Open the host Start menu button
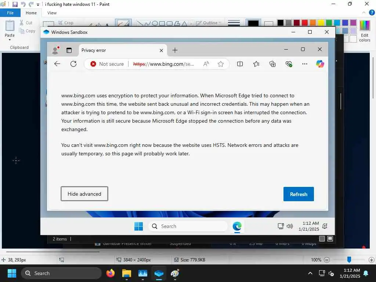This screenshot has width=376, height=282. pyautogui.click(x=12, y=273)
